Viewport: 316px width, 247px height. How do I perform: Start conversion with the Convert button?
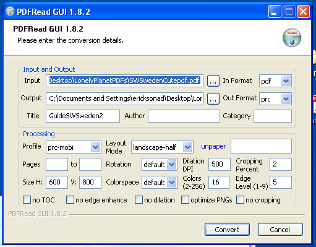pos(227,230)
